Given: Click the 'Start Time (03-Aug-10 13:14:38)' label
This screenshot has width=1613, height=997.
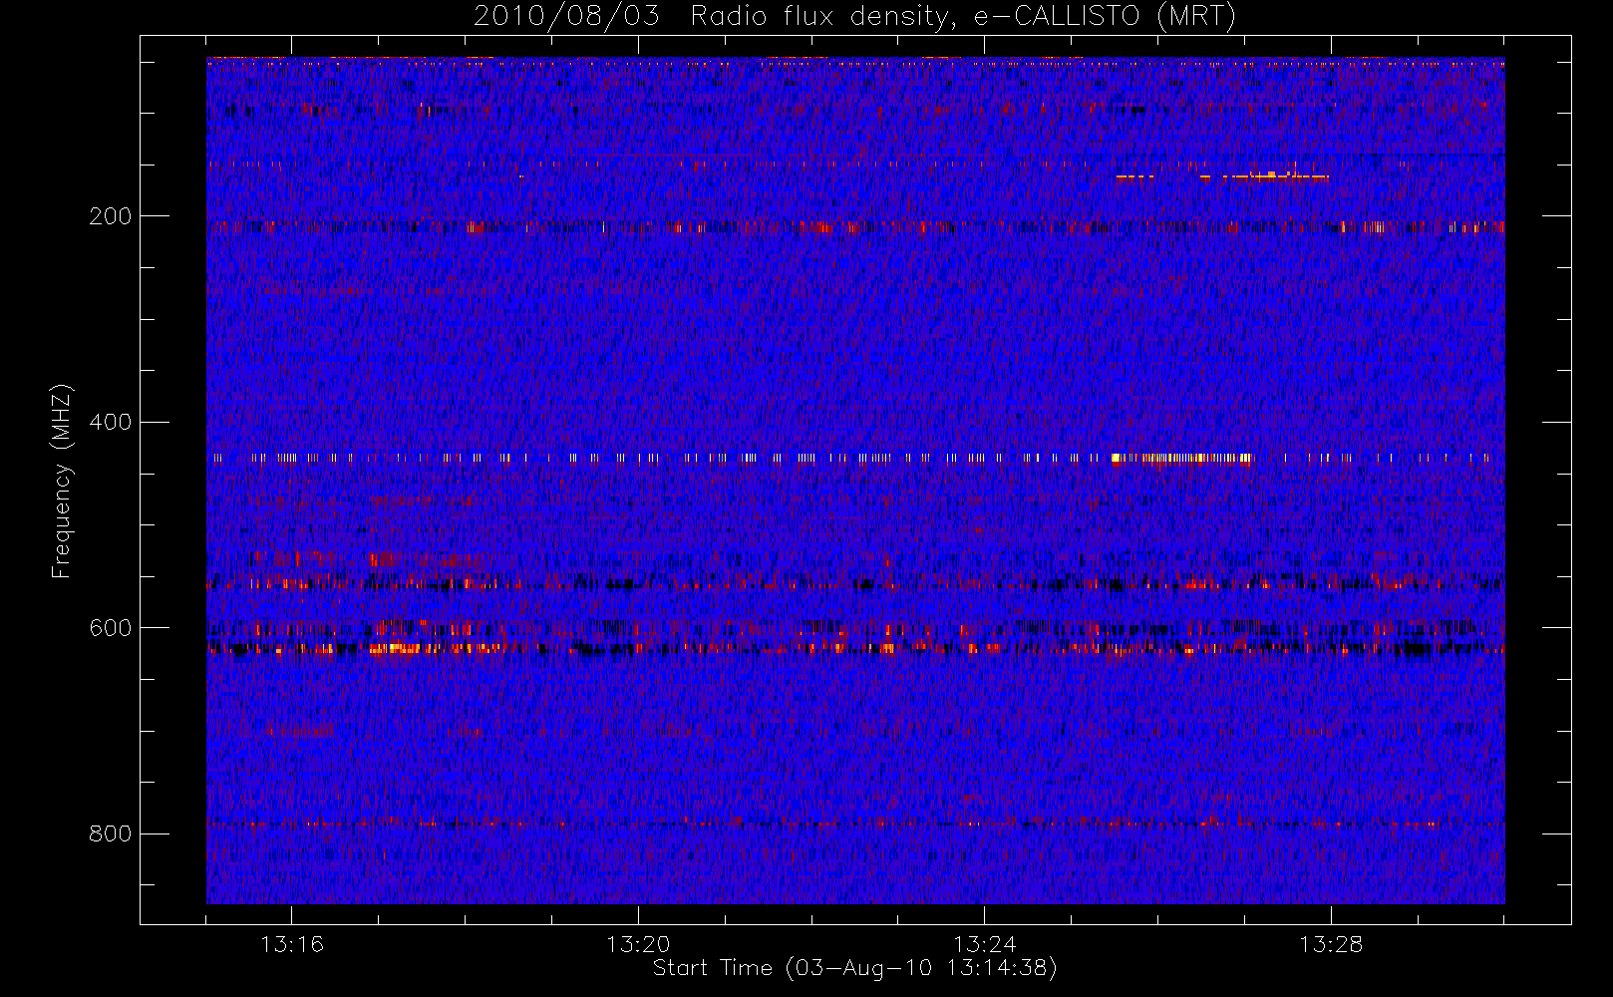Looking at the screenshot, I should 854,968.
